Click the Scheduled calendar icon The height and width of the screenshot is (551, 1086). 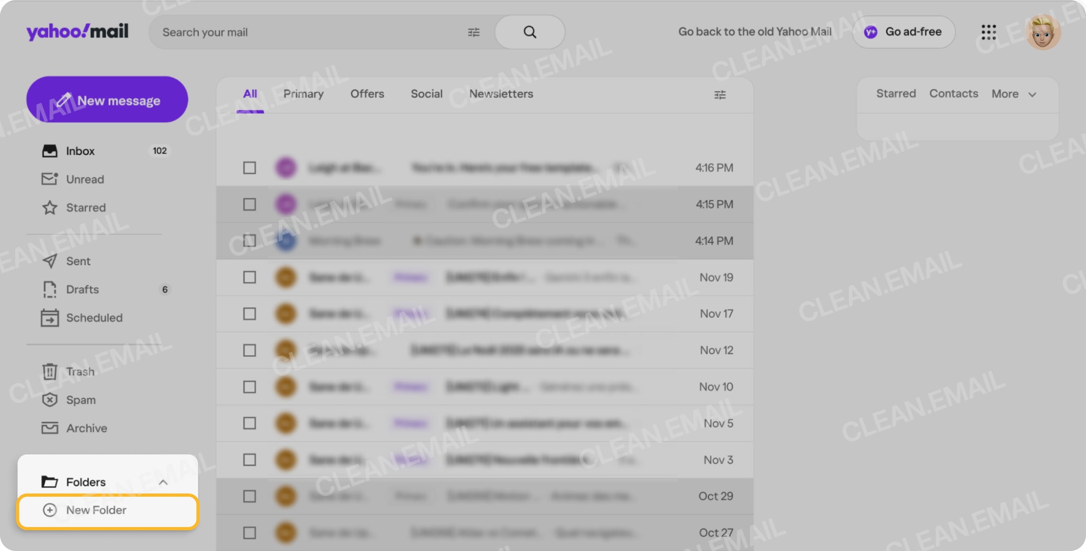click(50, 317)
